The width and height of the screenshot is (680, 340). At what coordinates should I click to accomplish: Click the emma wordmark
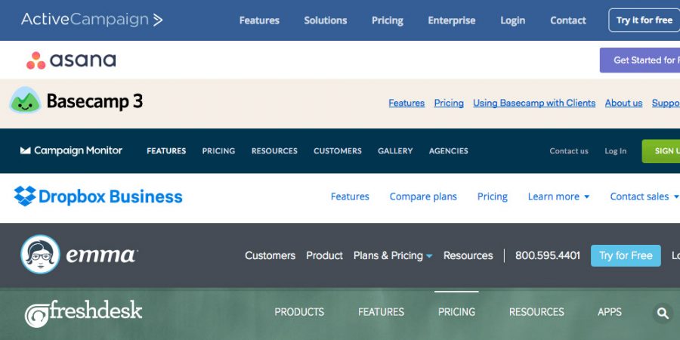click(101, 255)
